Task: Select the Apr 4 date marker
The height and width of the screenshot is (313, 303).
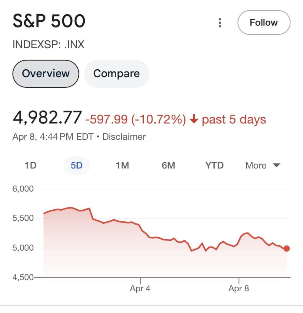Action: (140, 288)
